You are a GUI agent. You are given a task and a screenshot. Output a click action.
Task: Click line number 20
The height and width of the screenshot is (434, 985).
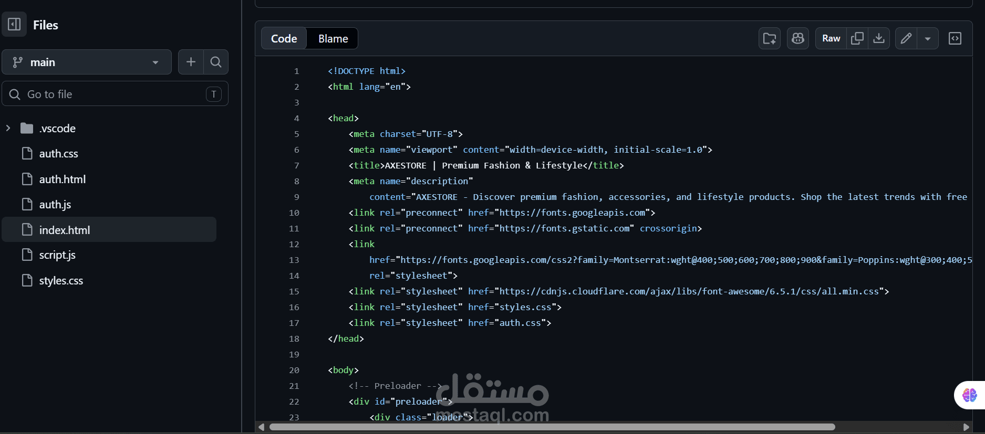click(294, 370)
